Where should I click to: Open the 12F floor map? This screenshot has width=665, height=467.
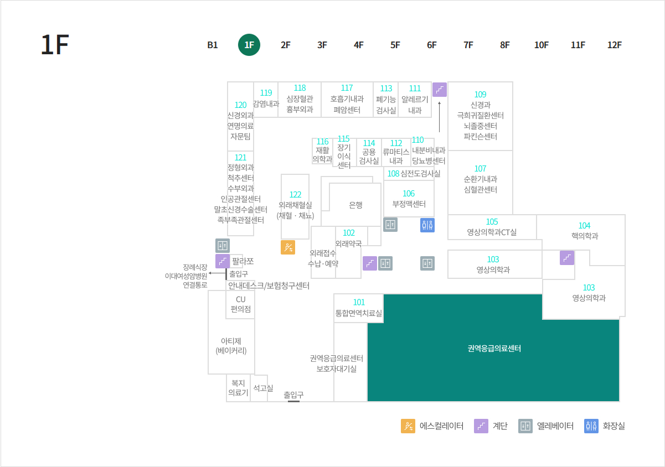[615, 45]
